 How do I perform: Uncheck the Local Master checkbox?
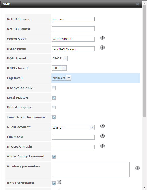[x=54, y=98]
